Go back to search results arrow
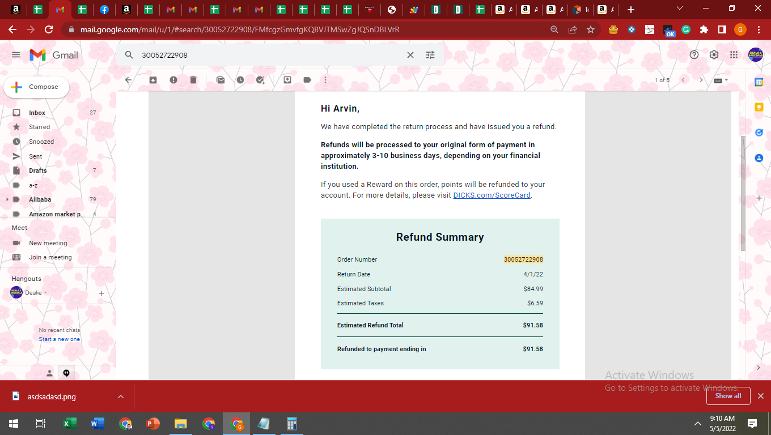Viewport: 771px width, 435px height. pyautogui.click(x=128, y=80)
